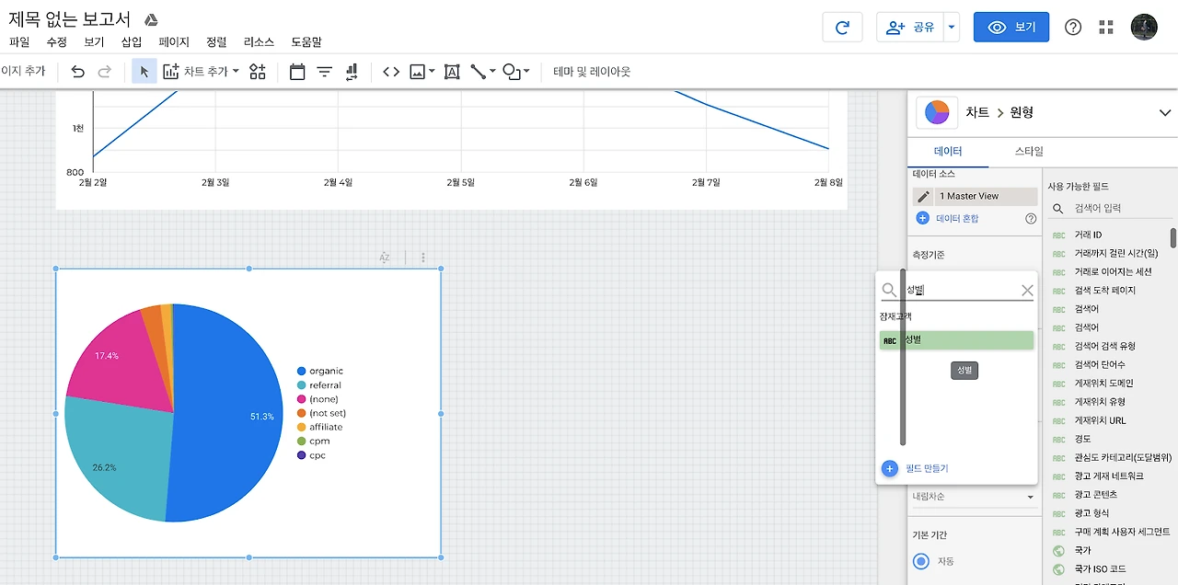1178x585 pixels.
Task: Open the user account avatar
Action: pos(1144,27)
